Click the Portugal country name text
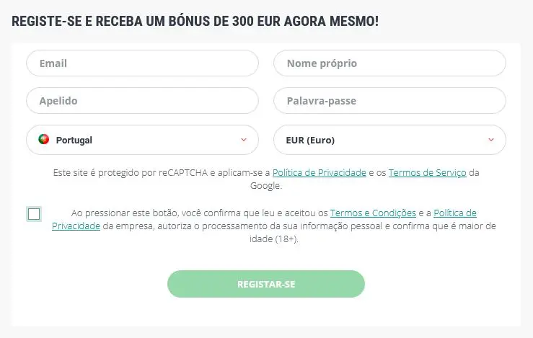The height and width of the screenshot is (338, 533). tap(74, 140)
